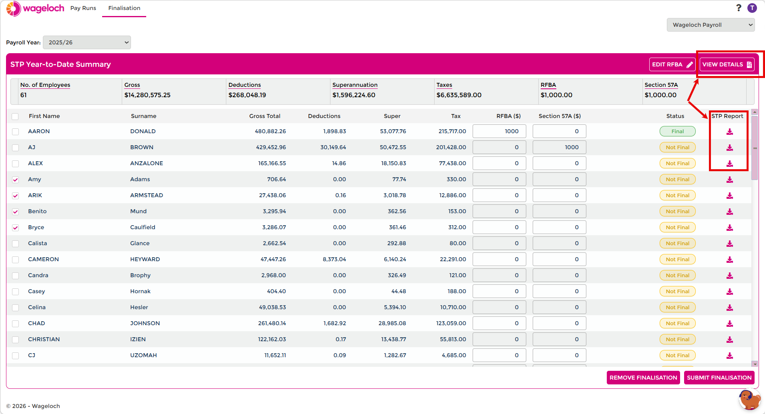Download STP report for CHAD JOHNSON
Viewport: 765px width, 414px height.
(x=730, y=324)
